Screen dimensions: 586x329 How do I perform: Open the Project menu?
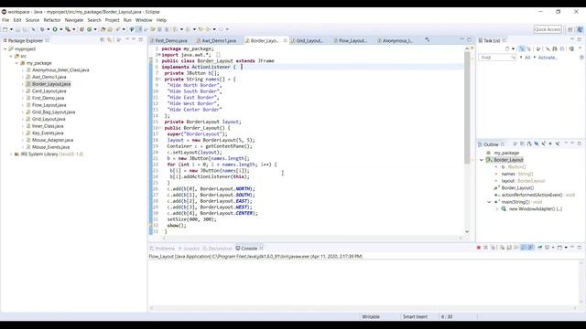(x=112, y=20)
